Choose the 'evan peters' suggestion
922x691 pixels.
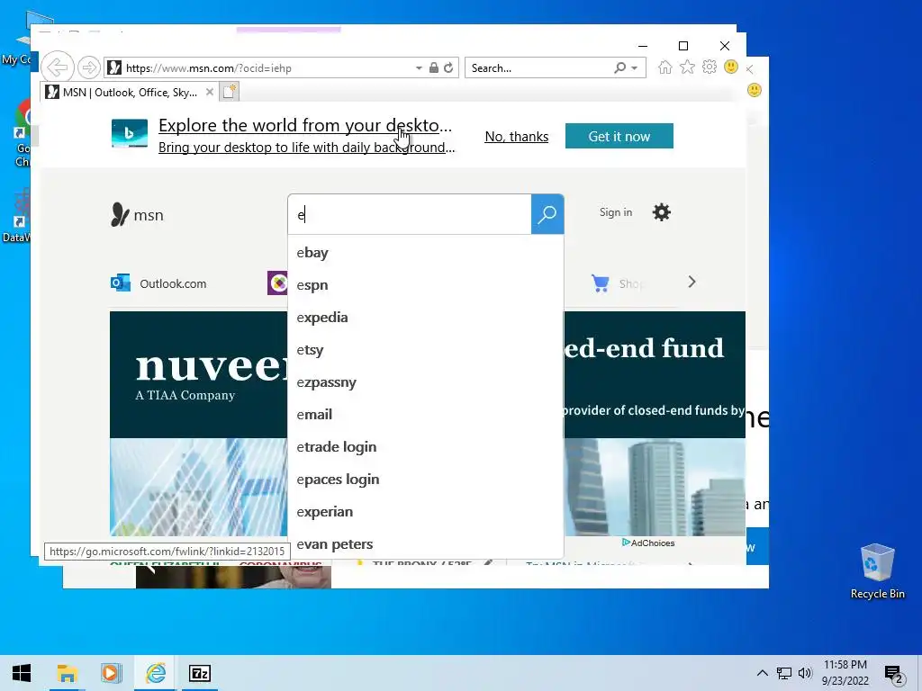coord(426,544)
